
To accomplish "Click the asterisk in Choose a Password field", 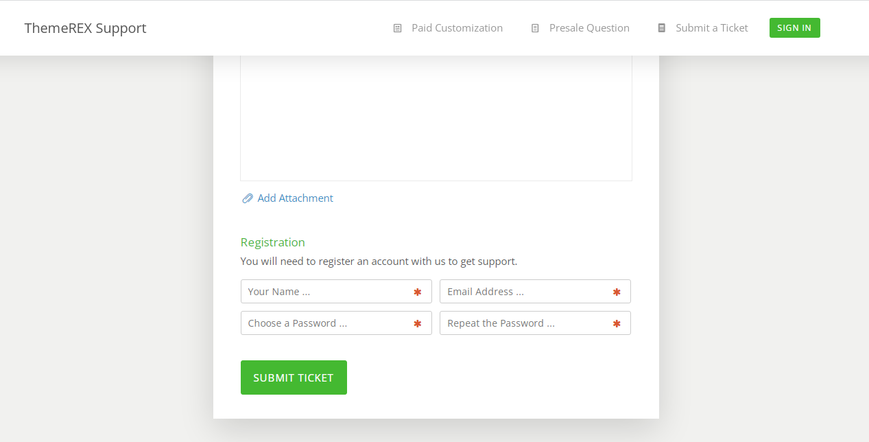I will pyautogui.click(x=417, y=324).
